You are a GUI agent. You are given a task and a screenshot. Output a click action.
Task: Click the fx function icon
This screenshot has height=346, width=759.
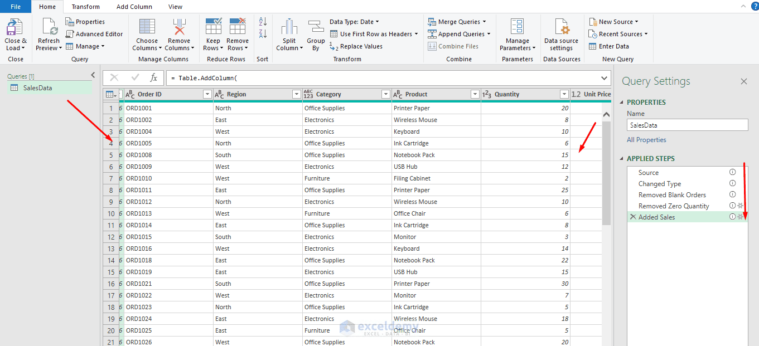tap(154, 78)
